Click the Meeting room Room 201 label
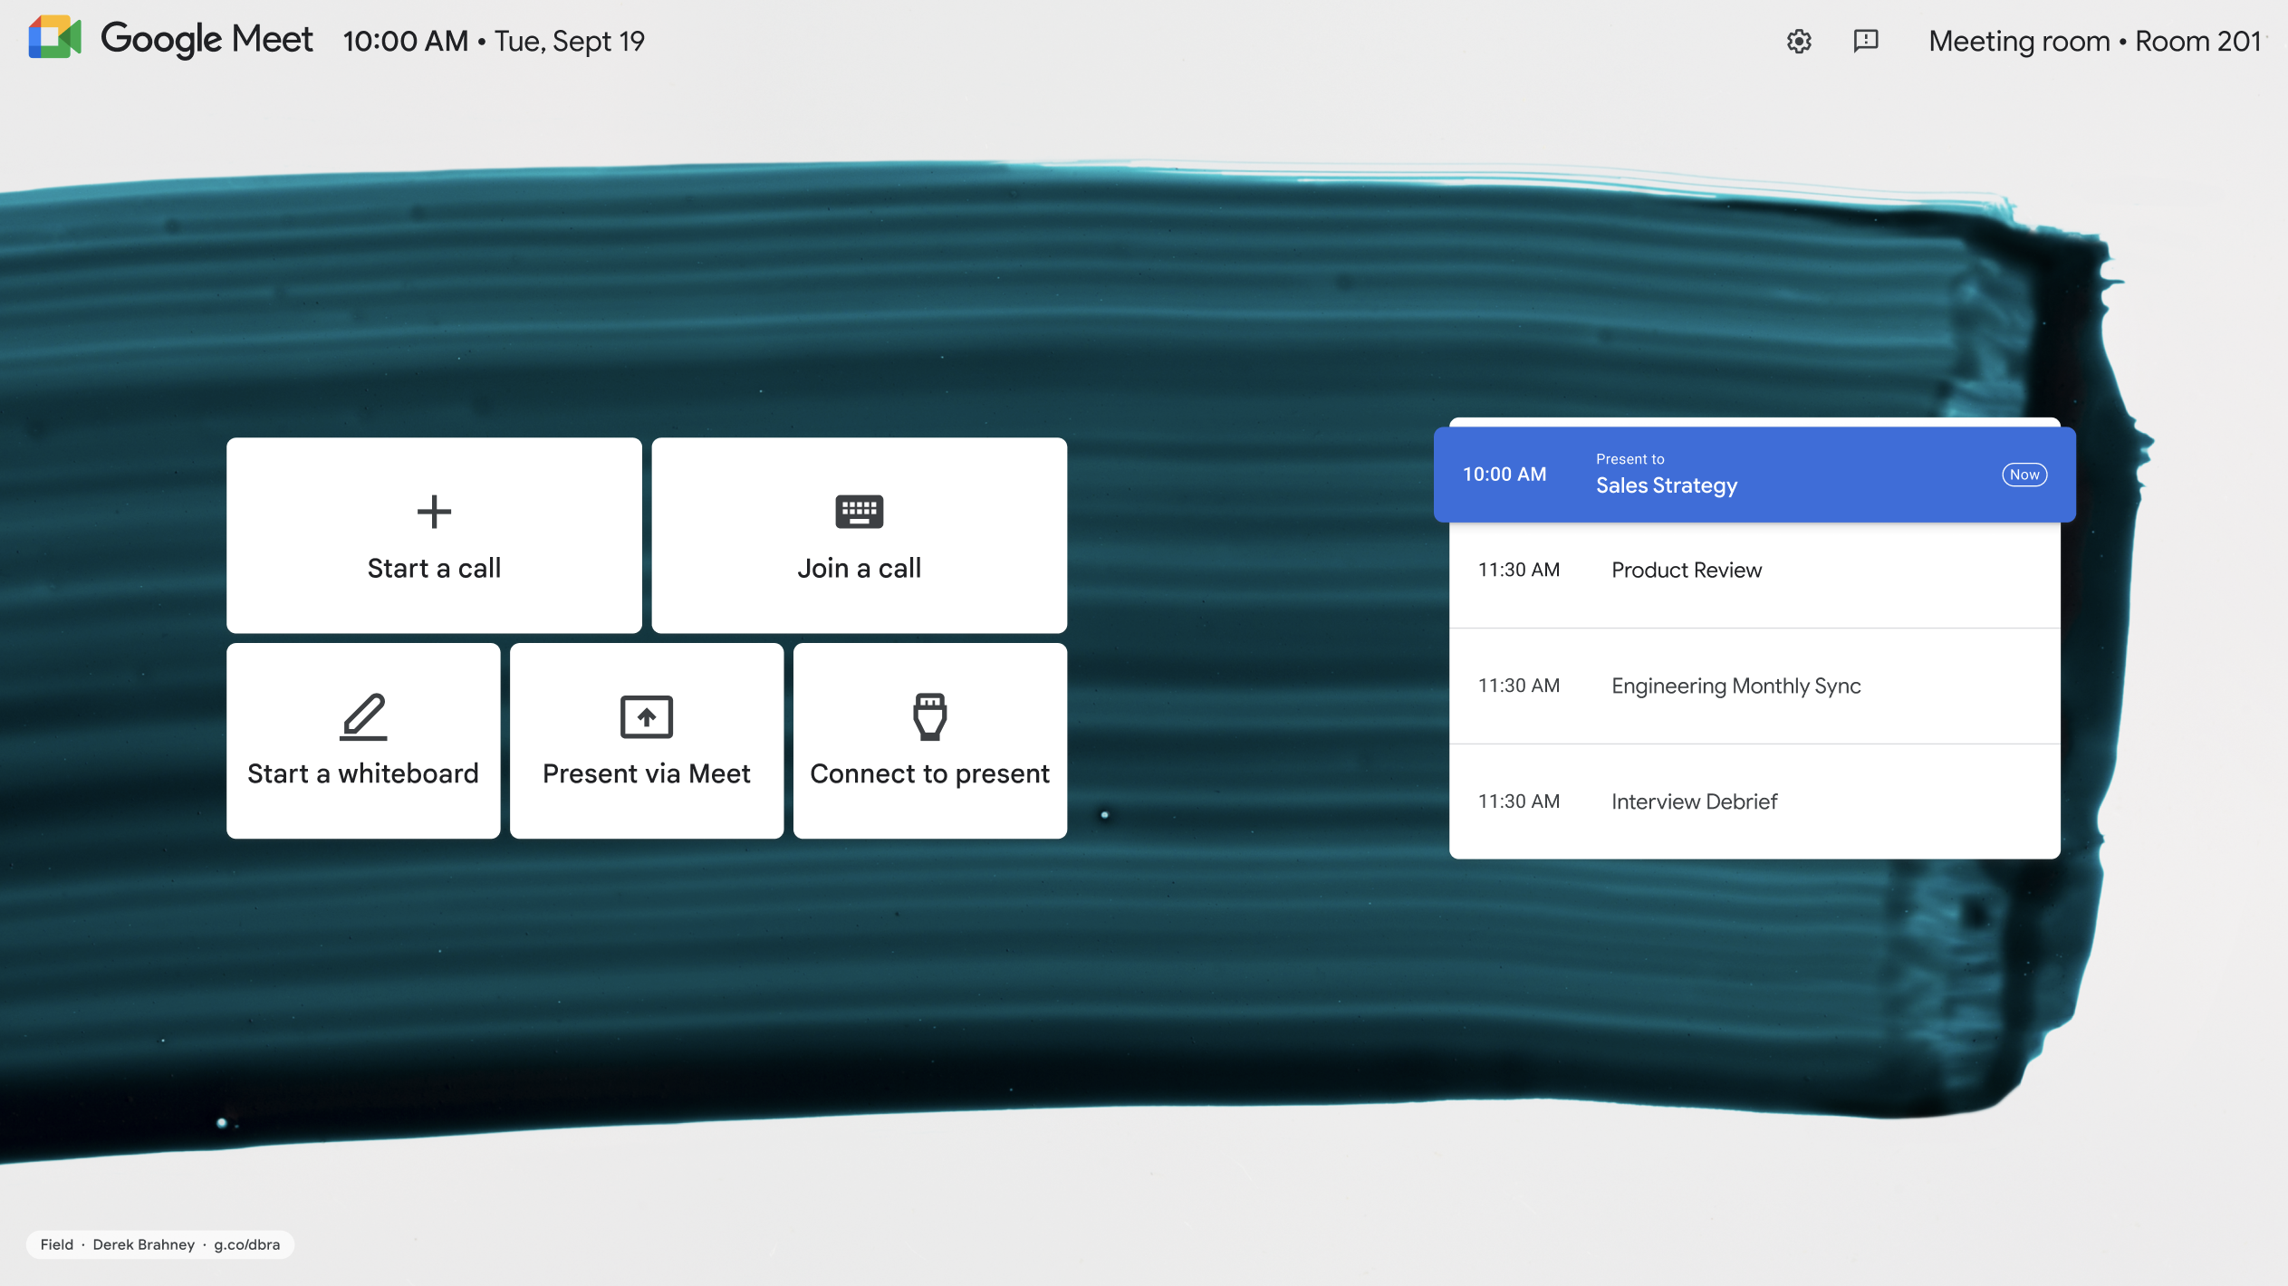This screenshot has width=2288, height=1286. tap(2094, 41)
